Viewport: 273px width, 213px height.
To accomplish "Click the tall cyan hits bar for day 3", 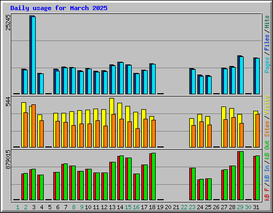I will 34,55.
